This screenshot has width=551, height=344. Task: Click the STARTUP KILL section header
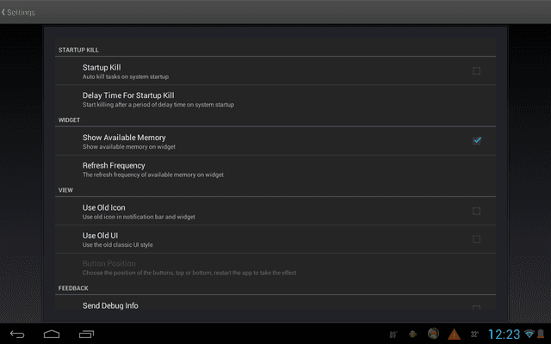coord(78,50)
